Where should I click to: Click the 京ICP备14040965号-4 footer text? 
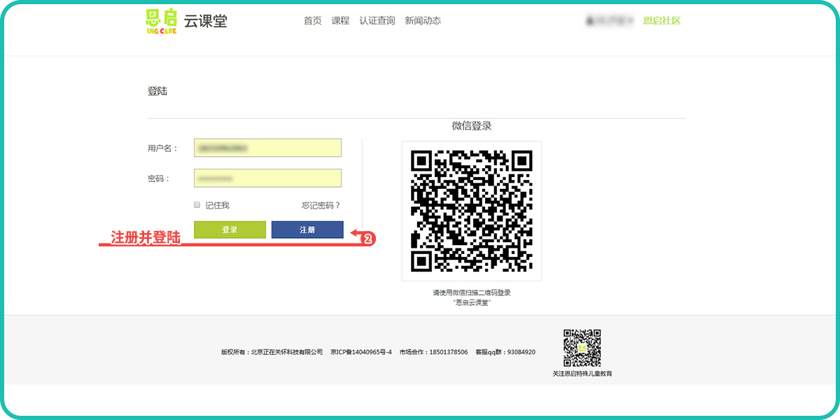click(360, 352)
